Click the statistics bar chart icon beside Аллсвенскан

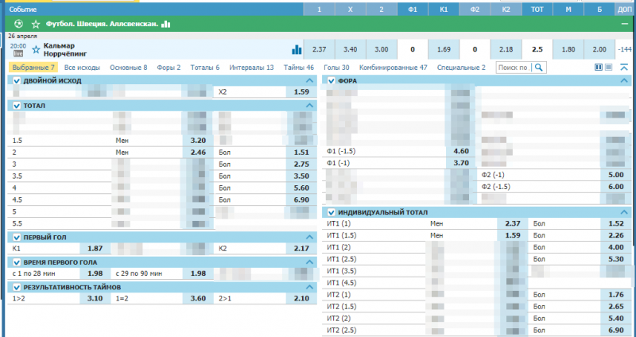166,24
